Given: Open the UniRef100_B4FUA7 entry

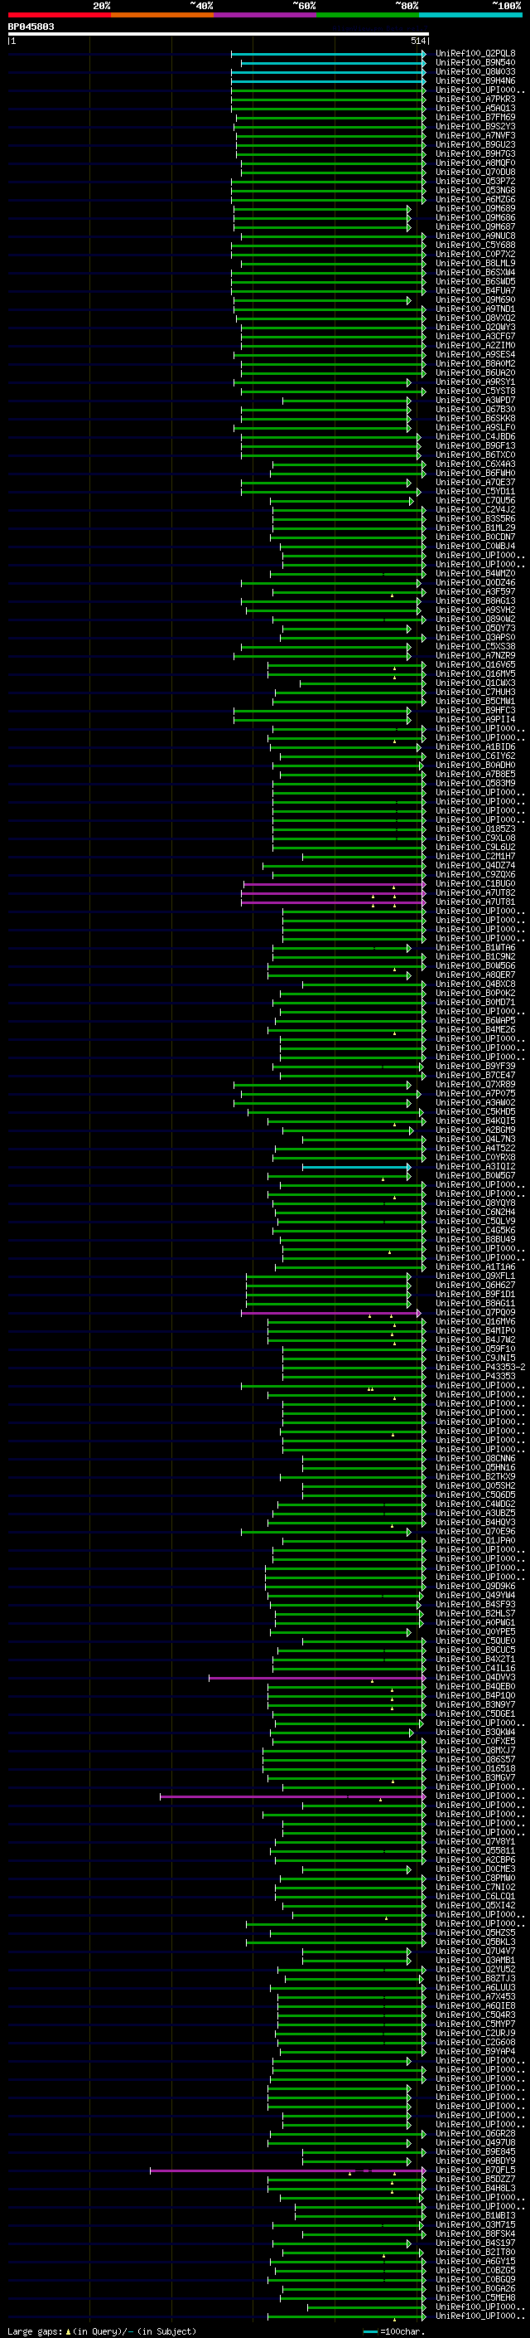Looking at the screenshot, I should pos(475,290).
